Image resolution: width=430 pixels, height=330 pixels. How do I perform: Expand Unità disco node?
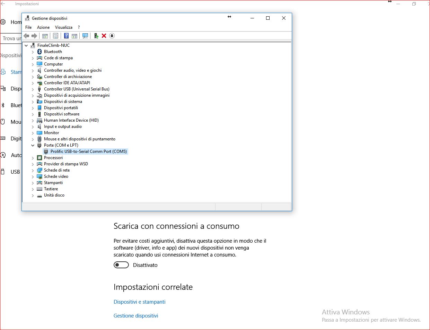[33, 195]
